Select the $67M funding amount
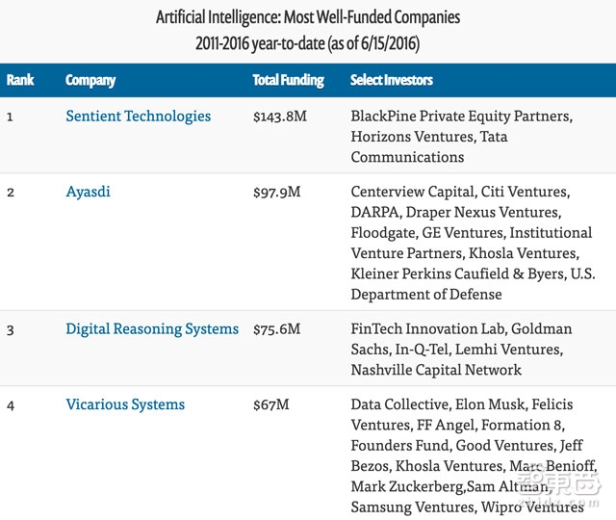 point(270,404)
